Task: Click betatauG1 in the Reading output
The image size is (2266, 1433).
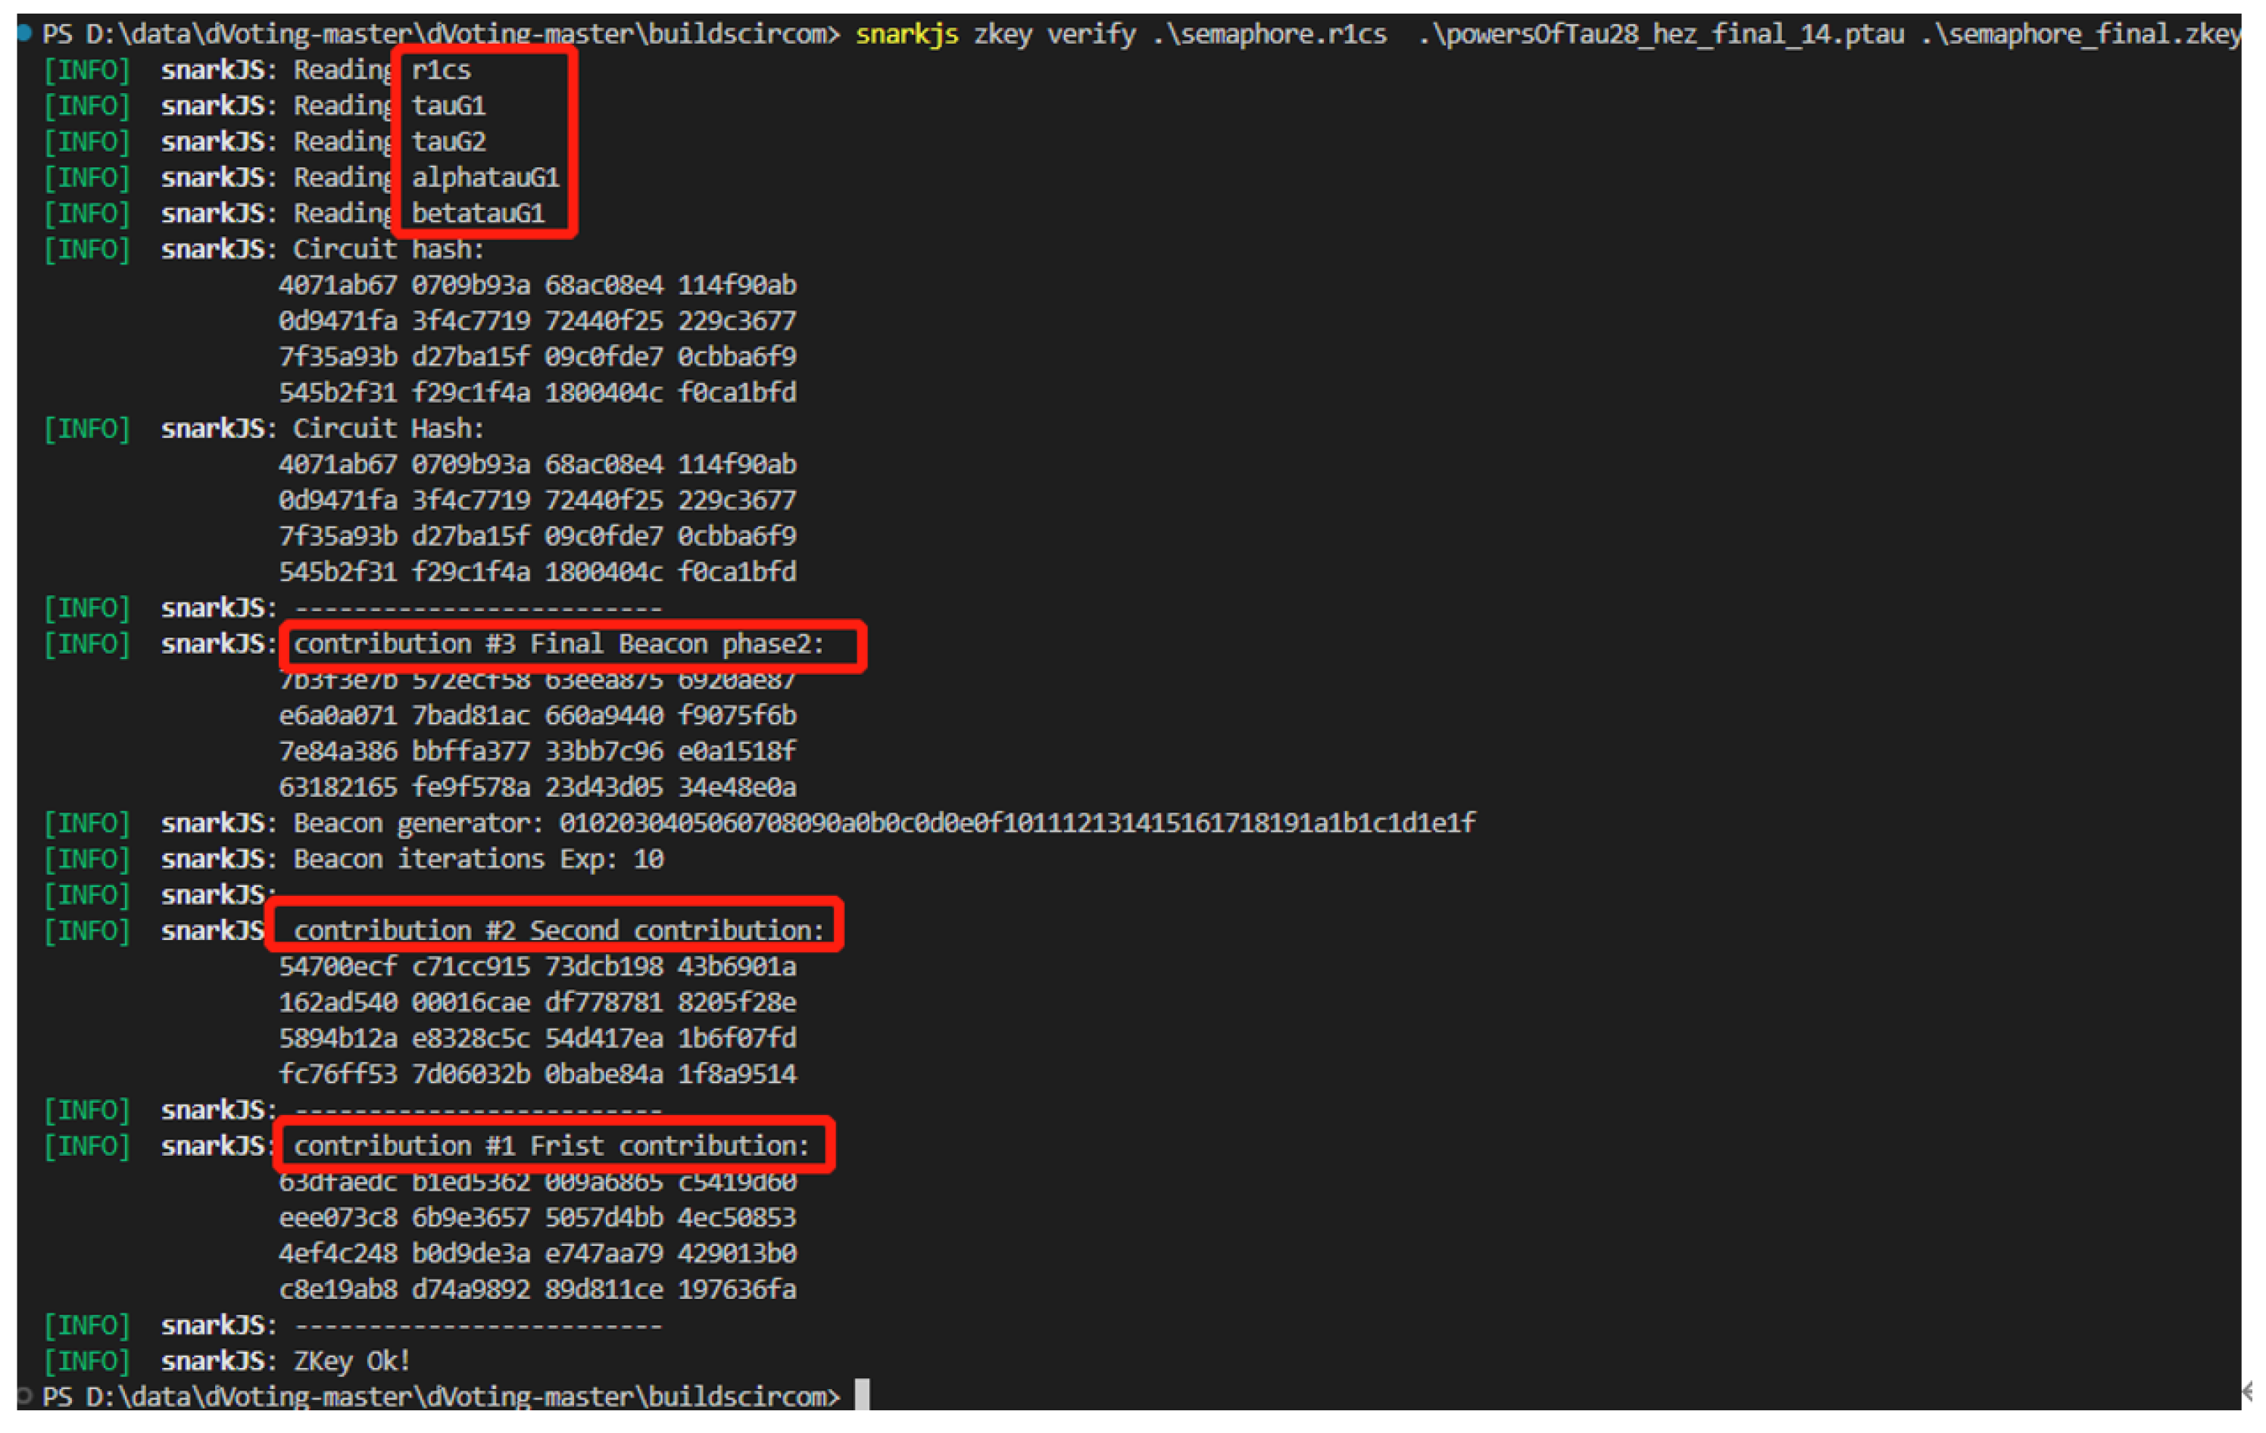Action: click(478, 214)
